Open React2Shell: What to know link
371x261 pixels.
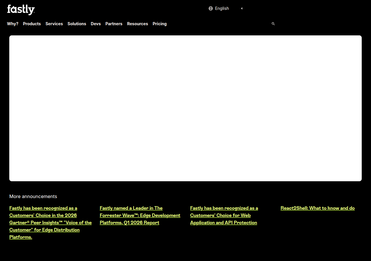(x=318, y=208)
